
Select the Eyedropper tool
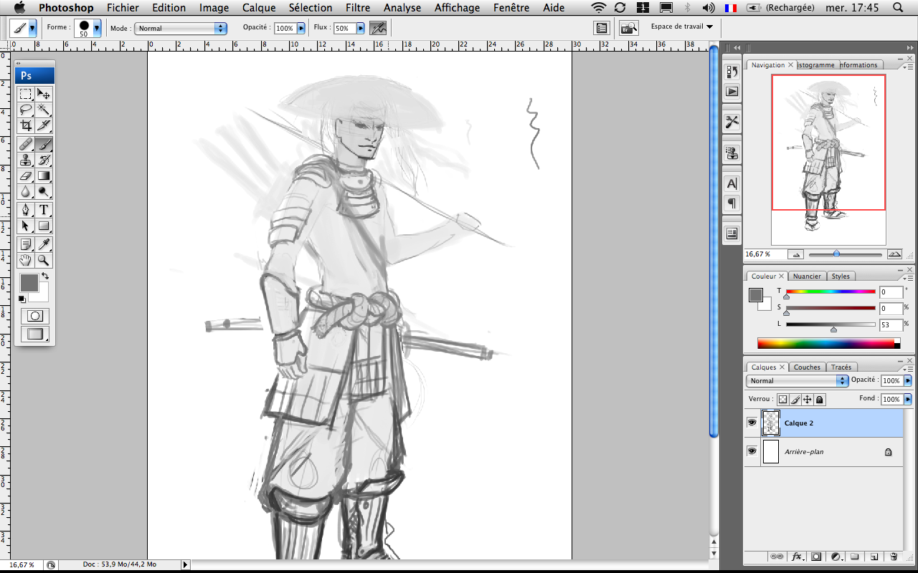tap(44, 244)
